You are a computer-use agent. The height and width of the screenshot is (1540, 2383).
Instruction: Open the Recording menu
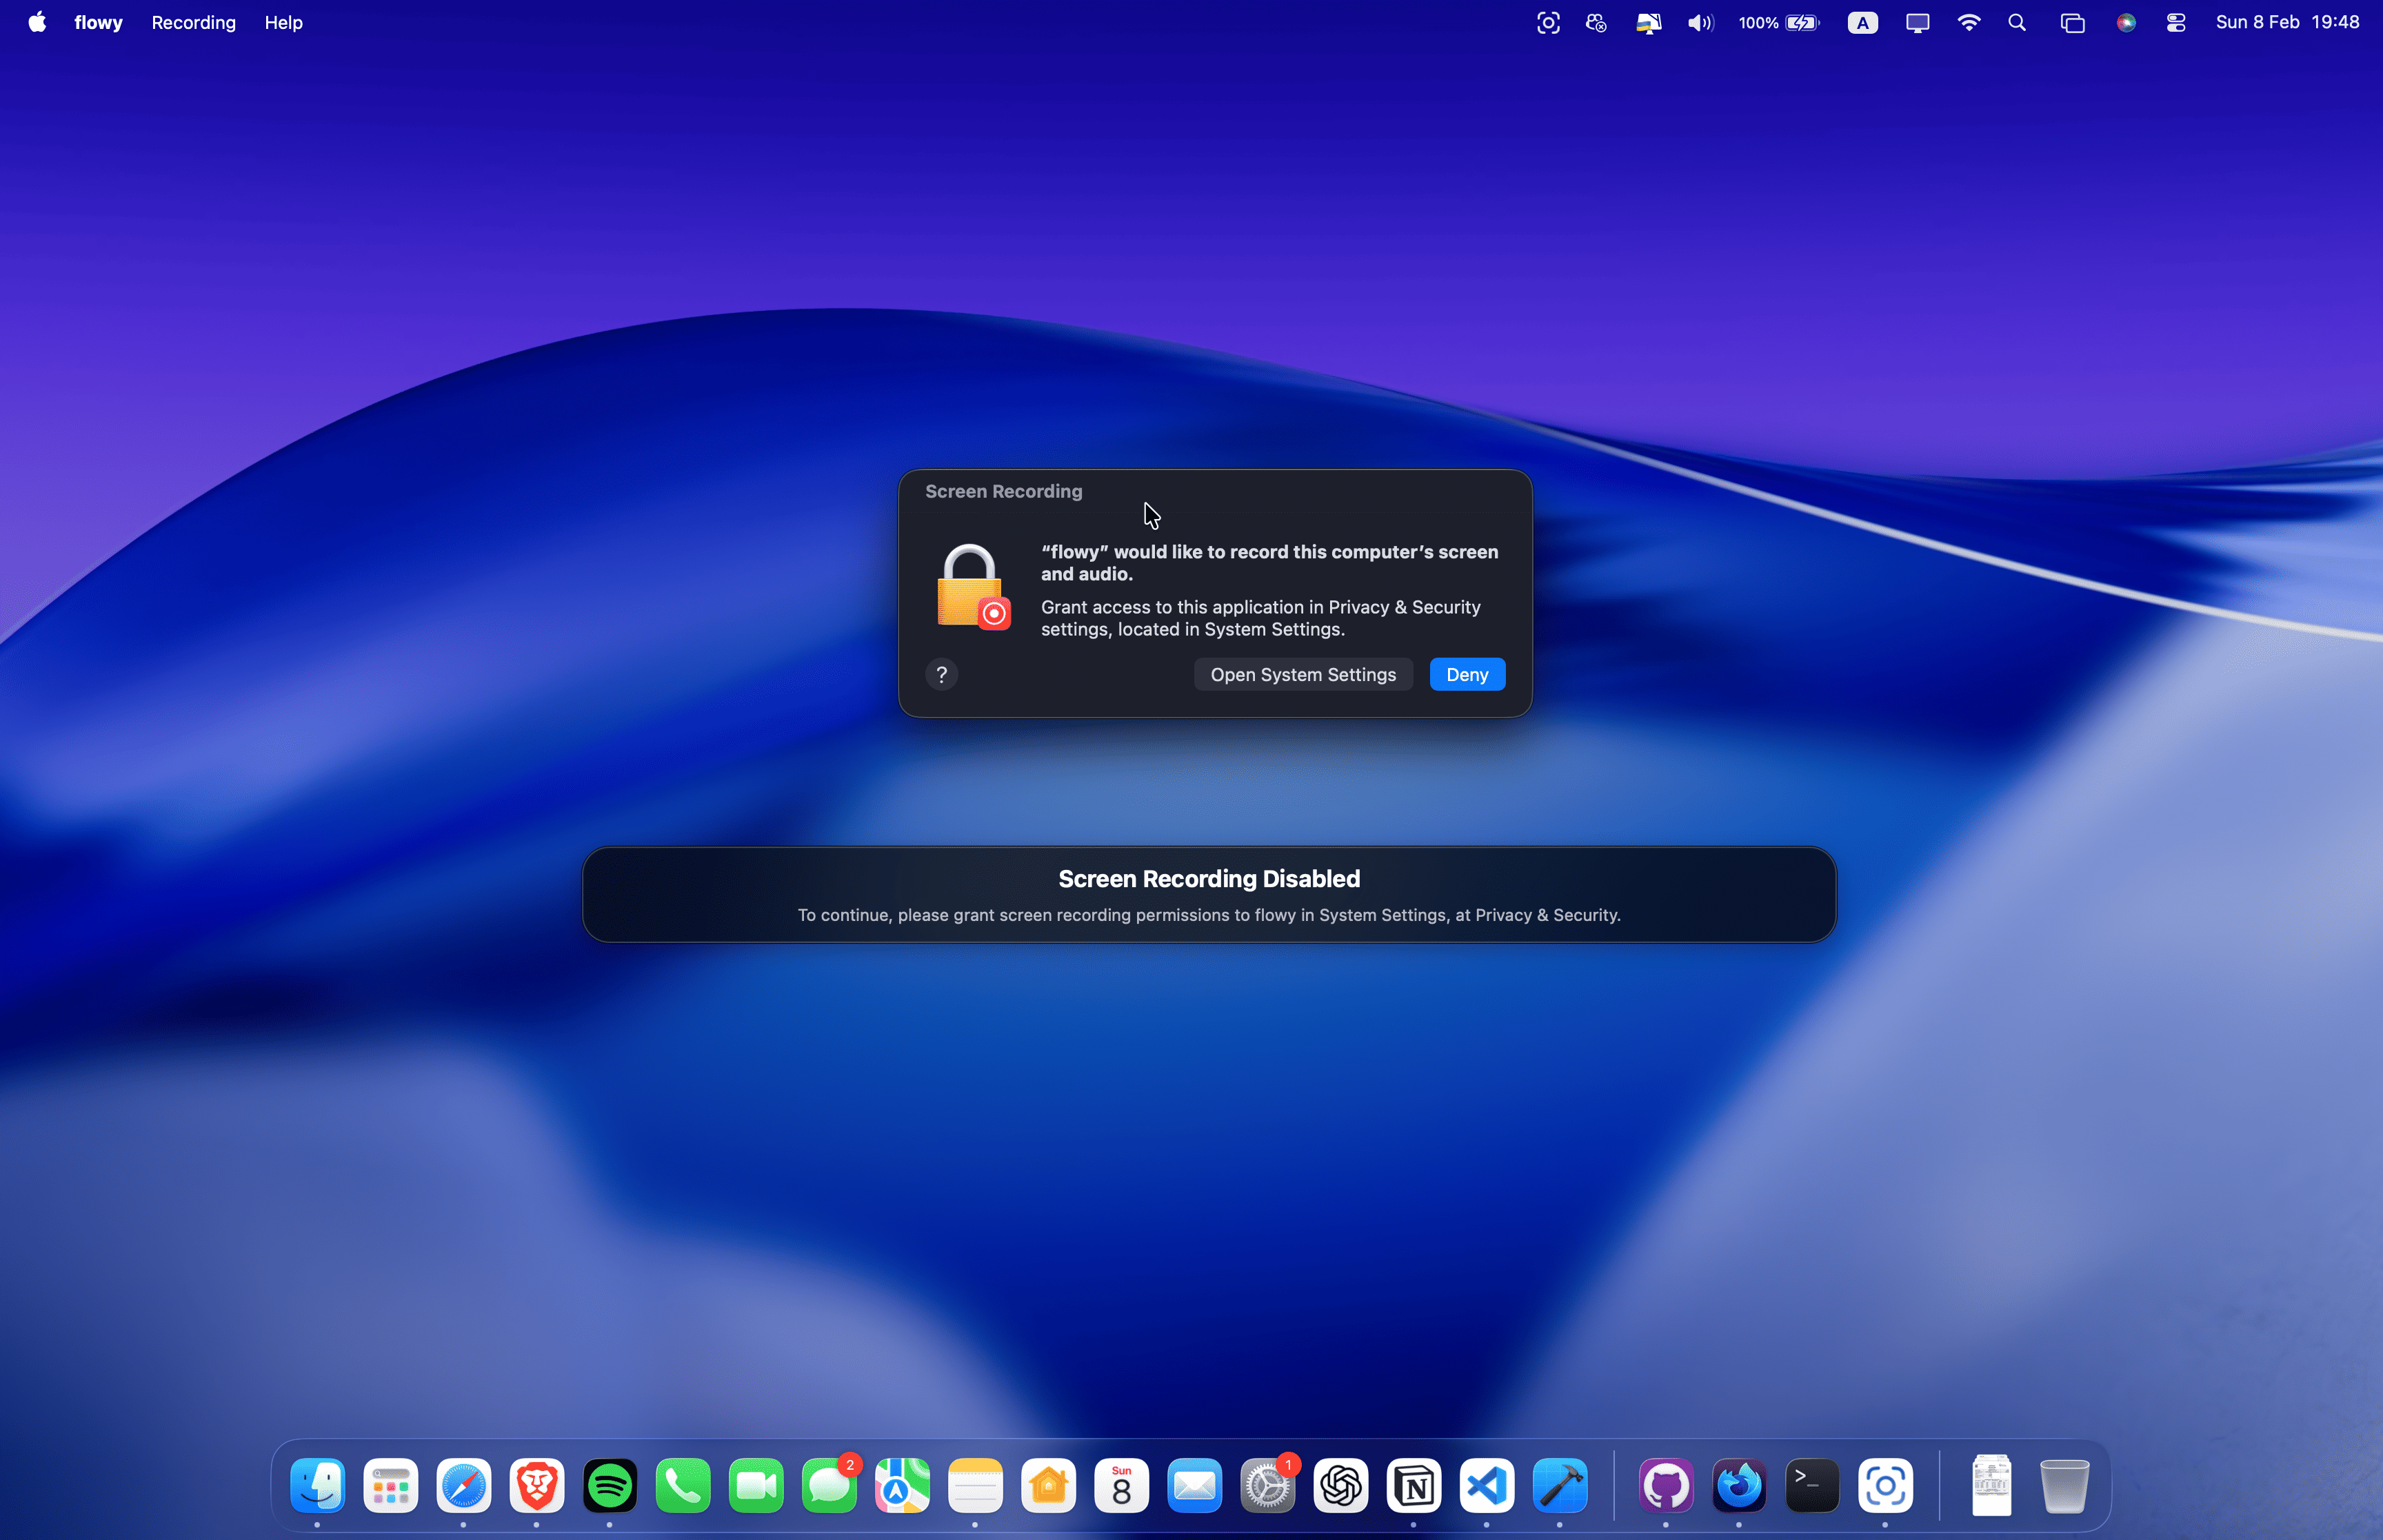coord(193,22)
